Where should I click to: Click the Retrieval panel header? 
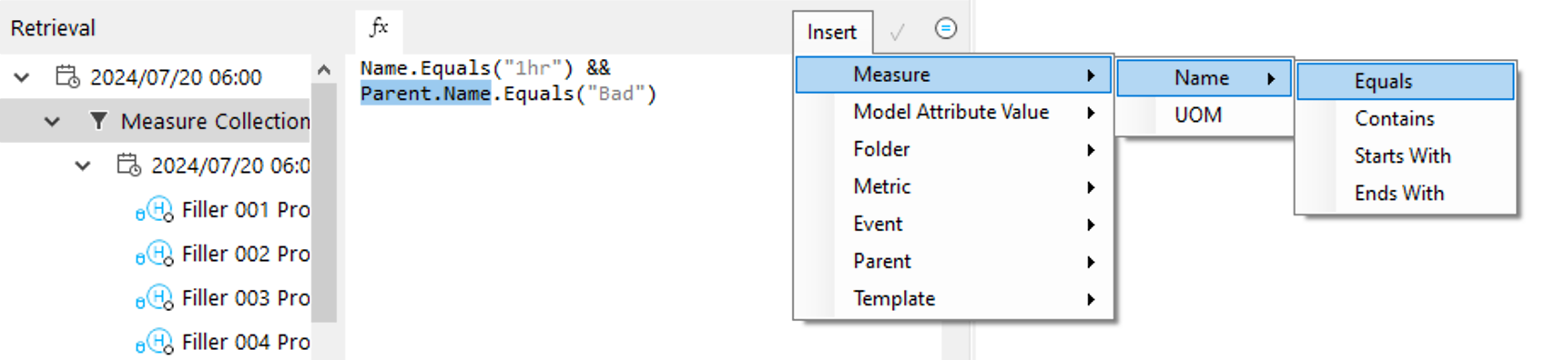pos(53,28)
